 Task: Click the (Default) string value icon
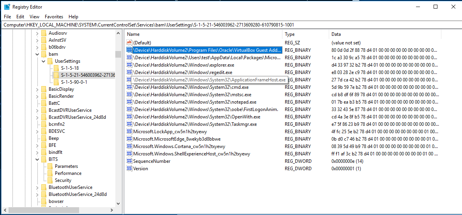(129, 42)
